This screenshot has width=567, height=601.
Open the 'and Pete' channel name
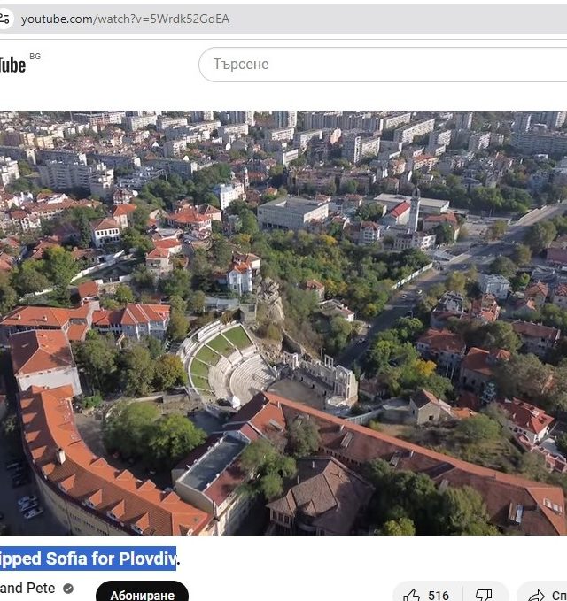tap(27, 588)
